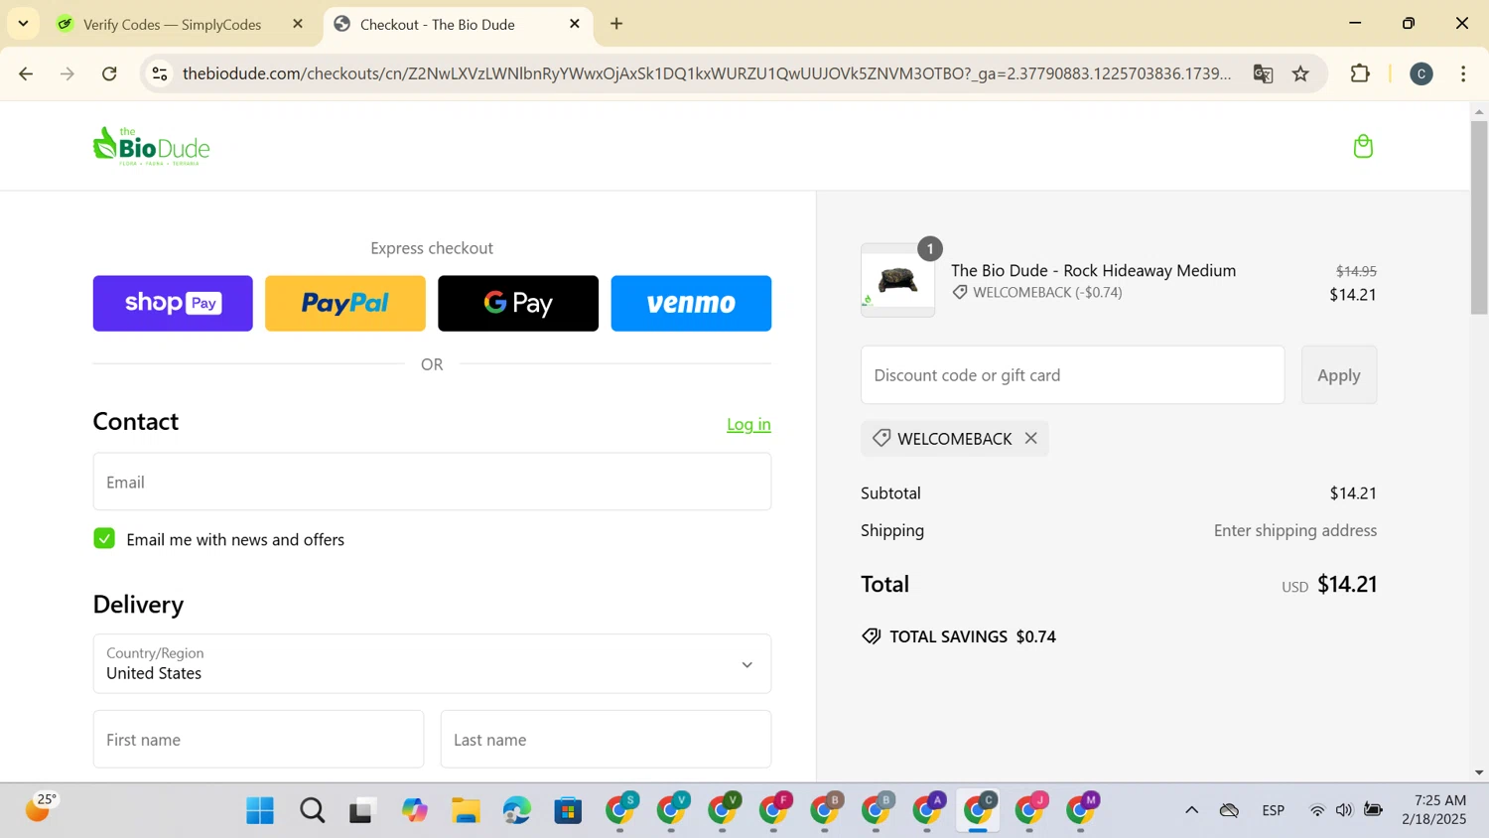Open the Windows Start menu
The image size is (1489, 838).
point(260,811)
